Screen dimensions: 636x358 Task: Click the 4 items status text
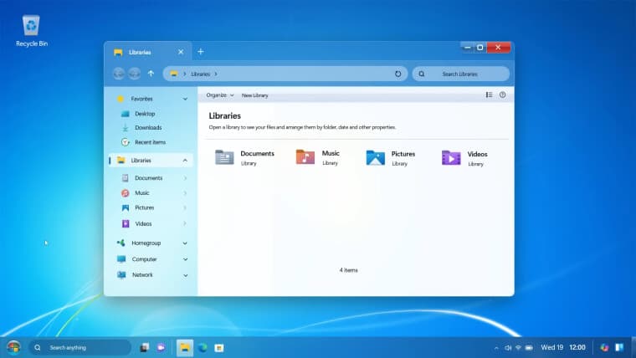pyautogui.click(x=348, y=270)
